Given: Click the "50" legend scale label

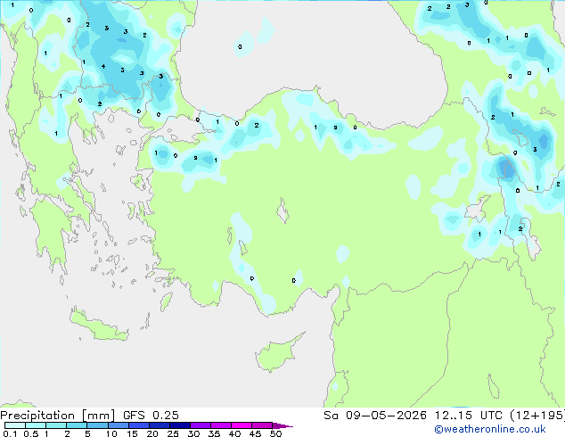Looking at the screenshot, I should (275, 433).
